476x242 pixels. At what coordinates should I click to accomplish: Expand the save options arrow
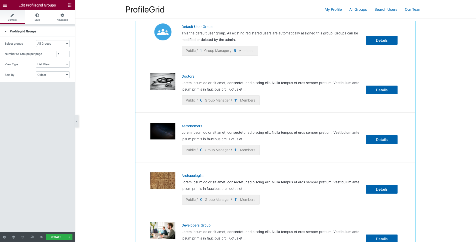coord(69,237)
